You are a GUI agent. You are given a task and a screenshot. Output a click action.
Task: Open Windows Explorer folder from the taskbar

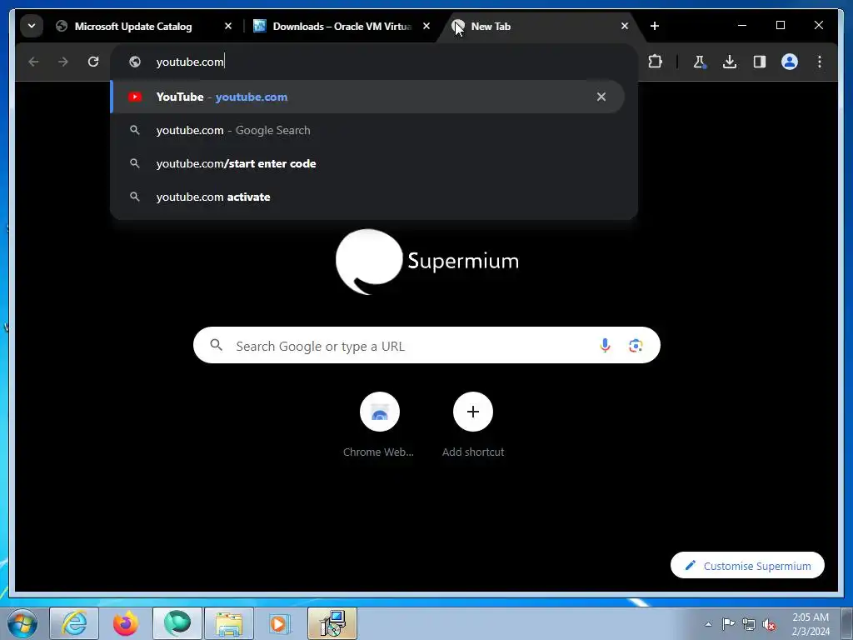(x=229, y=623)
